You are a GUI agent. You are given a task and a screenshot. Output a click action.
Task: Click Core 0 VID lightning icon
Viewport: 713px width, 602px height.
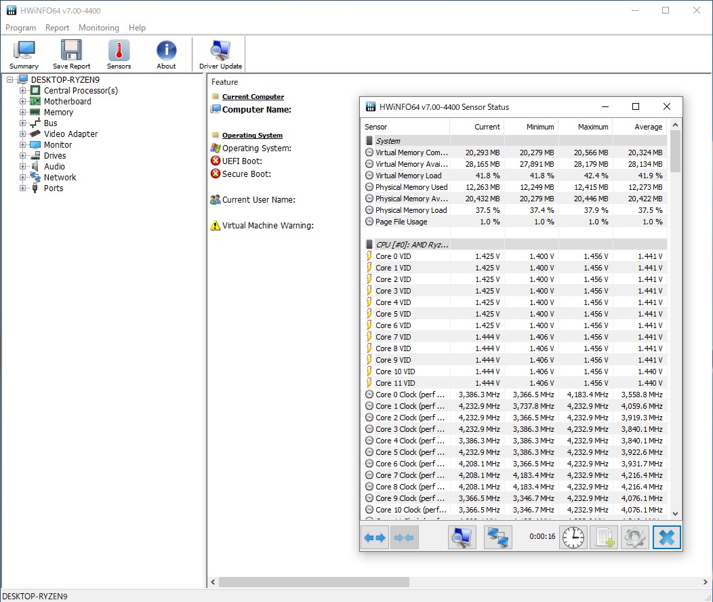tap(369, 256)
